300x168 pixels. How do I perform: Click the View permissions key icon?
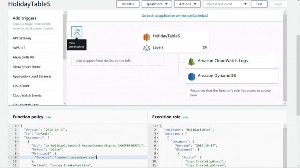(x=76, y=32)
